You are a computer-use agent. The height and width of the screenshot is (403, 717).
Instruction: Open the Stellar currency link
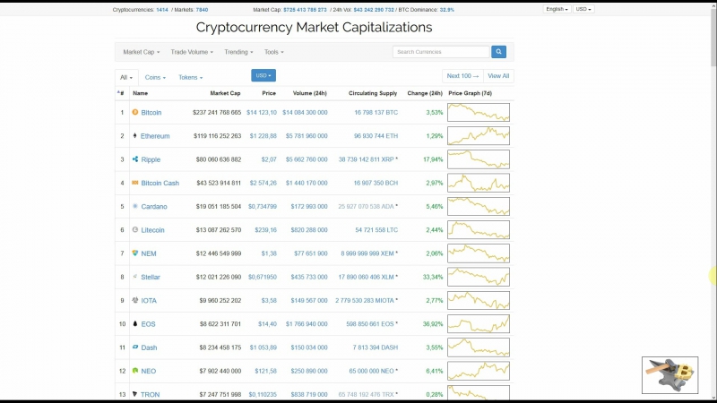point(151,277)
